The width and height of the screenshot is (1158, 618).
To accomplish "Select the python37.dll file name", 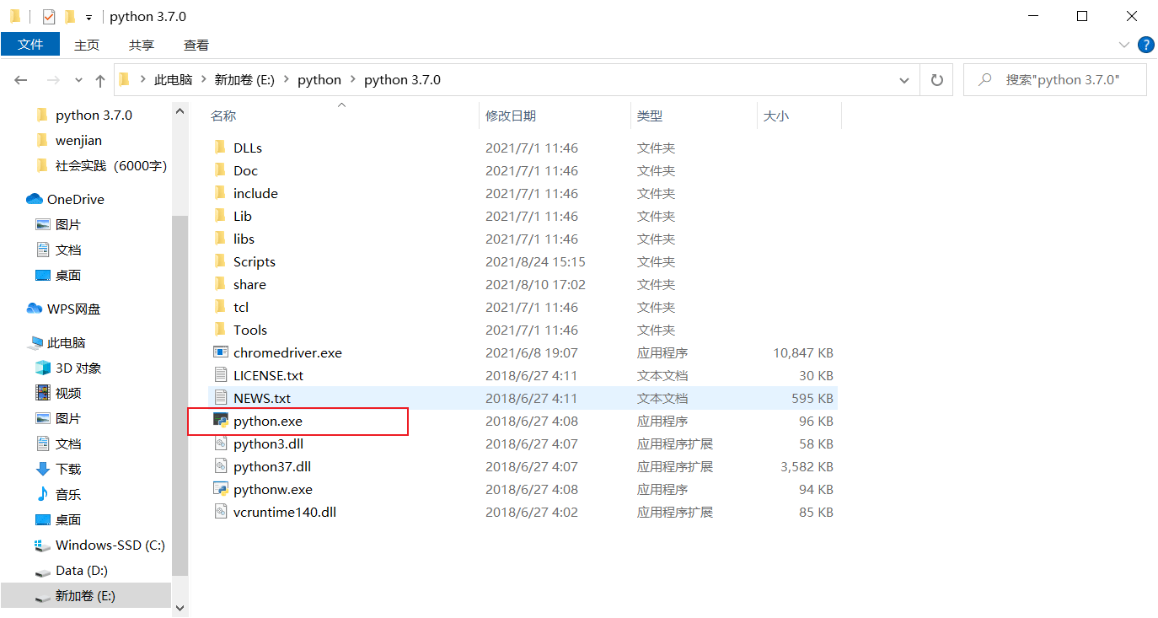I will (272, 466).
